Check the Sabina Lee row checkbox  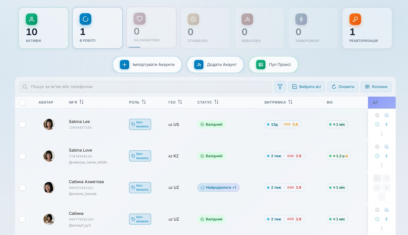[22, 125]
